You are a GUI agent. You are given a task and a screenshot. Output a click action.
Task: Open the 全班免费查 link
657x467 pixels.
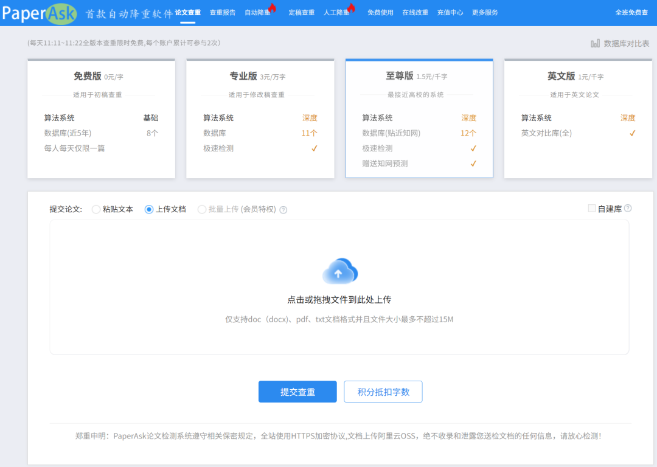tap(631, 12)
